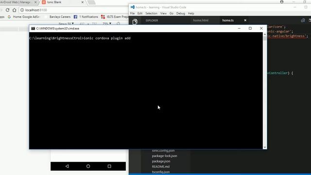Click cmd scrollbar up arrow
The width and height of the screenshot is (311, 175).
pos(265,35)
